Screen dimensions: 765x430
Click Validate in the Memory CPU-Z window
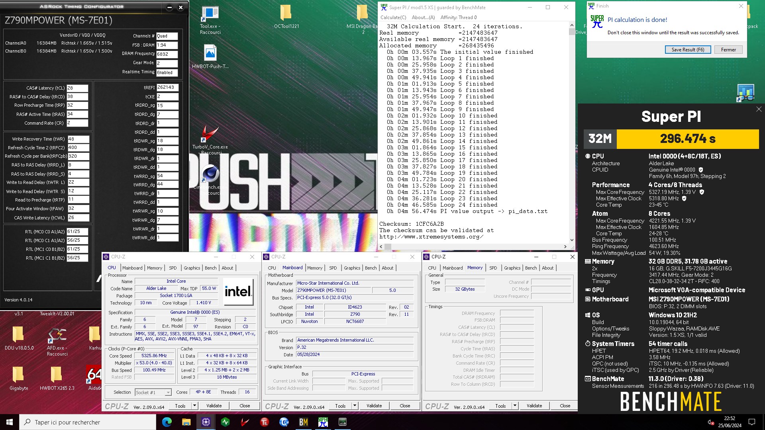(x=534, y=406)
